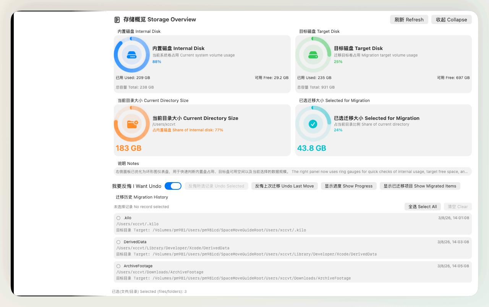
Task: Click the 43.8 GB selected size value
Action: pyautogui.click(x=311, y=148)
